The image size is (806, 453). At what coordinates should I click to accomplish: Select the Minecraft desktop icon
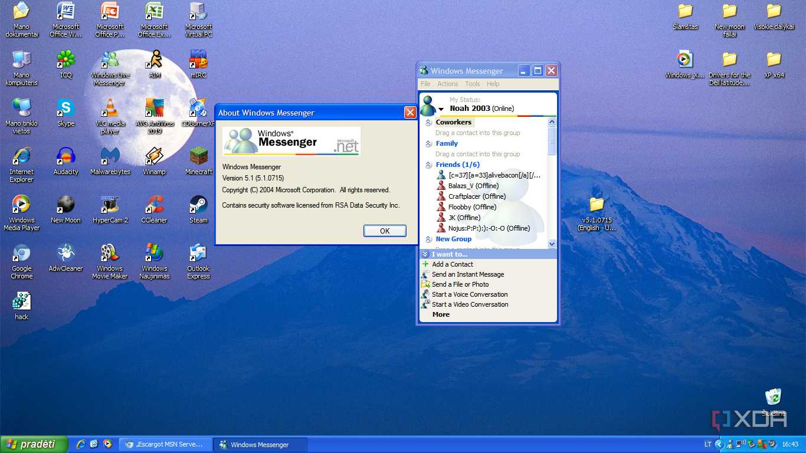click(x=199, y=161)
